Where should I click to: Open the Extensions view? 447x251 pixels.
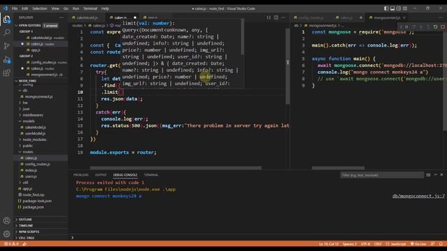point(6,73)
